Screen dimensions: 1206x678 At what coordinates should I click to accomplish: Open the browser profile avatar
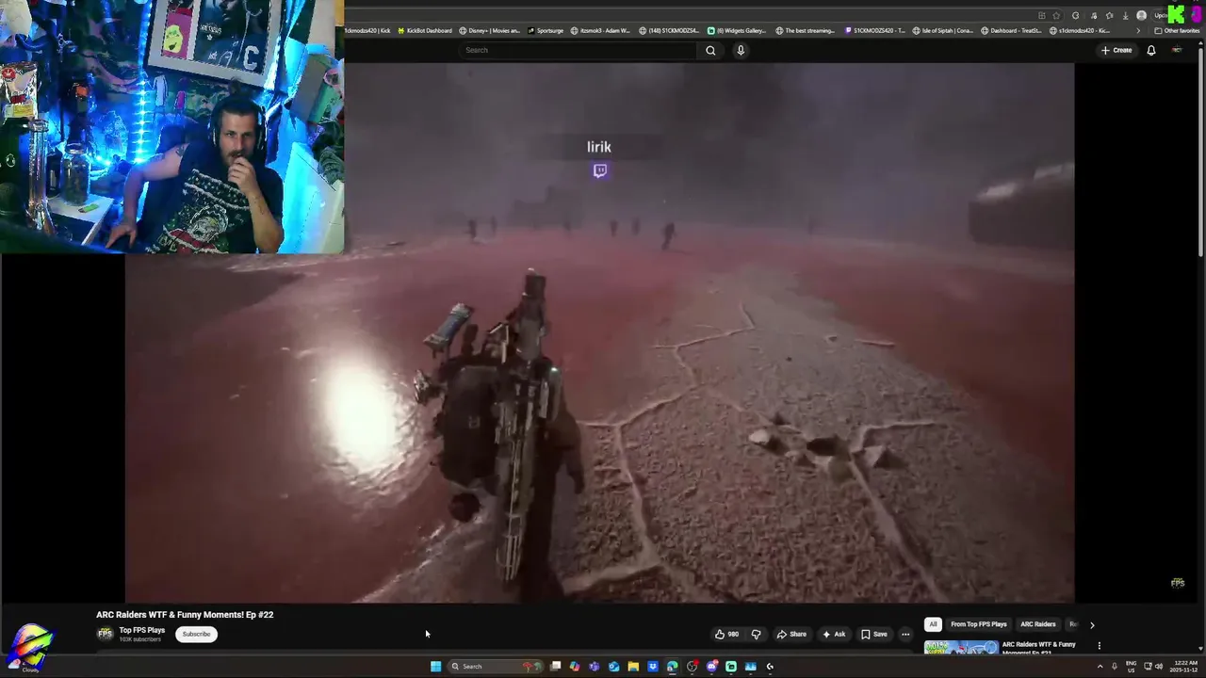[x=1141, y=16]
